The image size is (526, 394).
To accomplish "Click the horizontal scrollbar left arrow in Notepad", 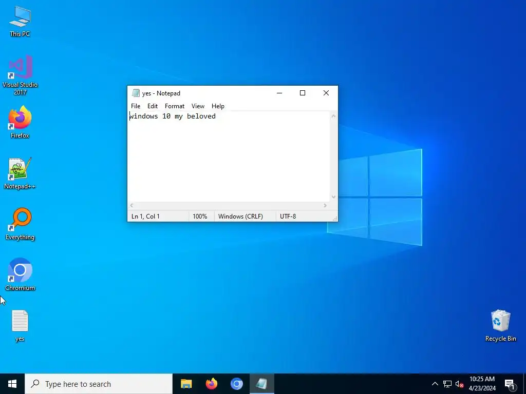I will click(x=131, y=205).
